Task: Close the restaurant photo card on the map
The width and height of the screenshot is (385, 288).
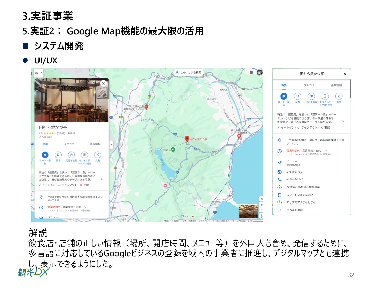Action: pyautogui.click(x=103, y=83)
